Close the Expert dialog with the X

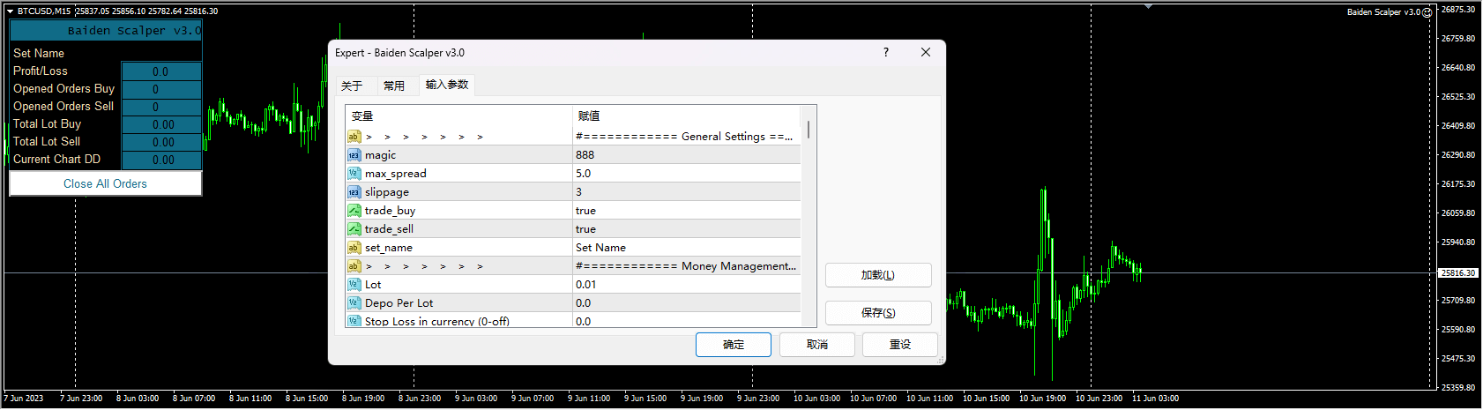[926, 53]
